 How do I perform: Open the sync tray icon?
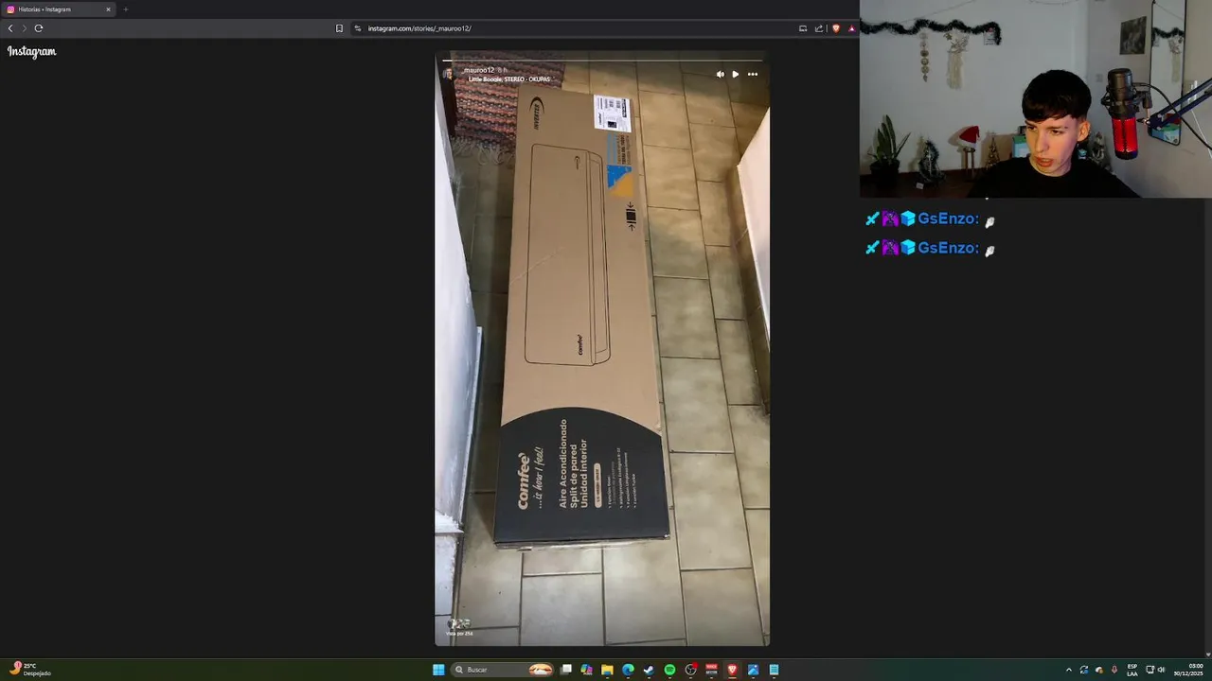(x=1084, y=670)
